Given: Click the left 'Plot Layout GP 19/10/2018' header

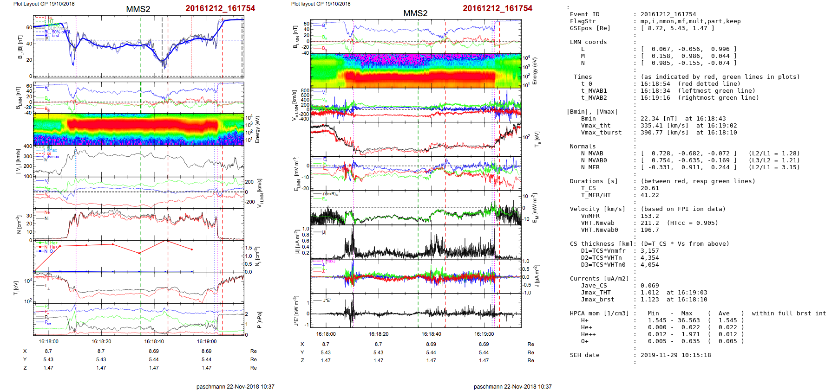Looking at the screenshot, I should click(44, 4).
